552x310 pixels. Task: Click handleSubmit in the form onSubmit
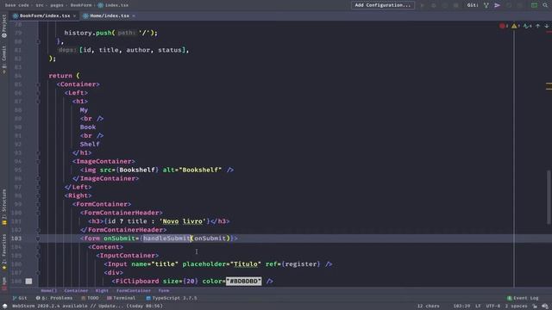coord(166,239)
